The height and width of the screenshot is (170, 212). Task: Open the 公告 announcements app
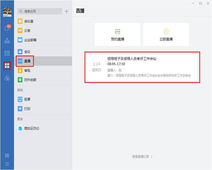[27, 30]
